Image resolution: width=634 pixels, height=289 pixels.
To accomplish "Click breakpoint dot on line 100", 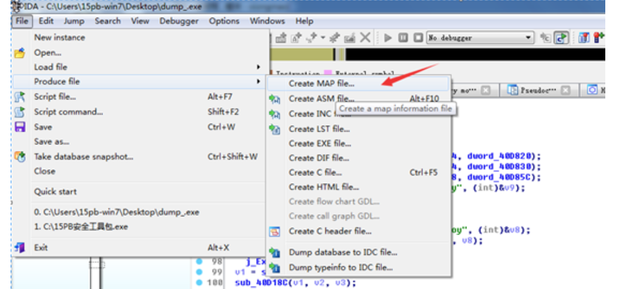I will (199, 283).
